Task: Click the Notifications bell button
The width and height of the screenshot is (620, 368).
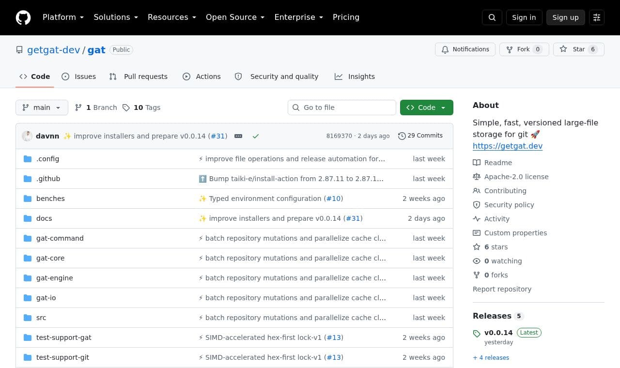Action: pyautogui.click(x=465, y=49)
